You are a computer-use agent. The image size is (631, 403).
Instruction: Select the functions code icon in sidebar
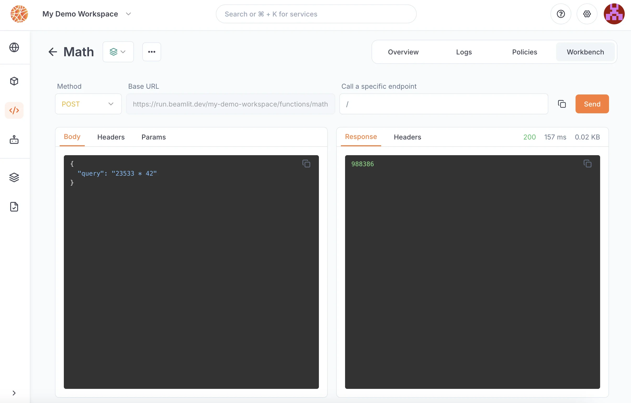(14, 110)
